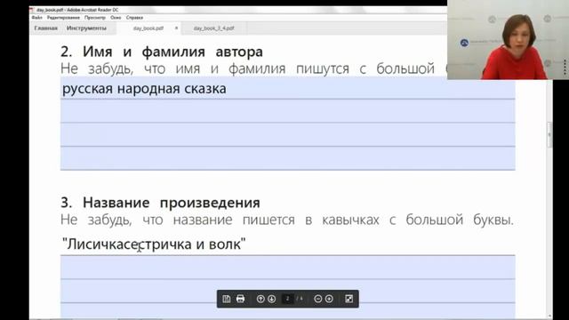Screen dimensions: 569x320
Task: Switch to the day_book_3_4.pdf tab
Action: (x=213, y=28)
